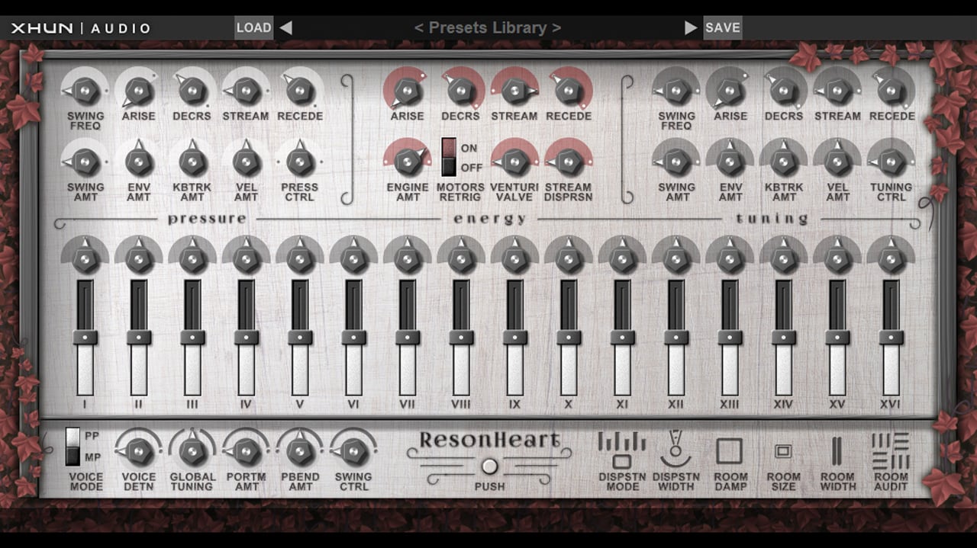Viewport: 977px width, 548px height.
Task: Click the slider handle for partial XII
Action: [x=676, y=337]
